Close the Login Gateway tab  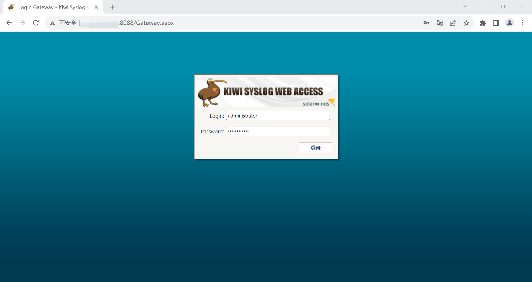point(96,7)
